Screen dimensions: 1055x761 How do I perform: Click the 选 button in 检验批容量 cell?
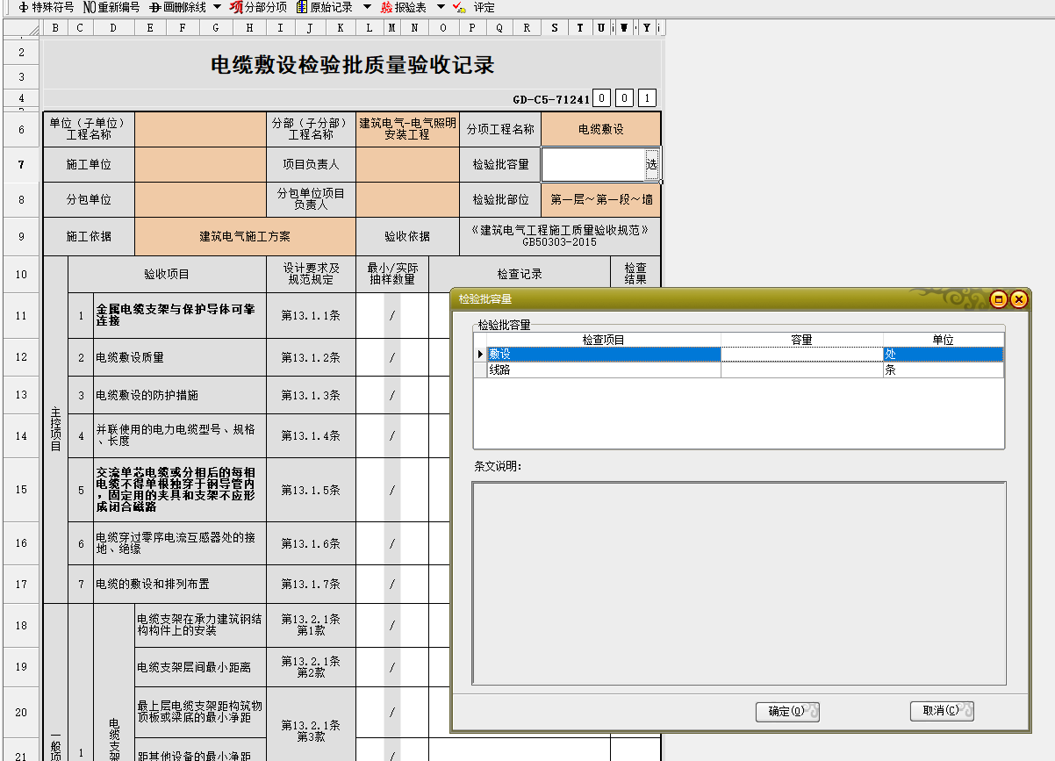coord(651,164)
